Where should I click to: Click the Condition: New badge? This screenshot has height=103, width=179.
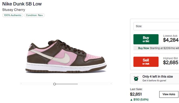[34, 15]
